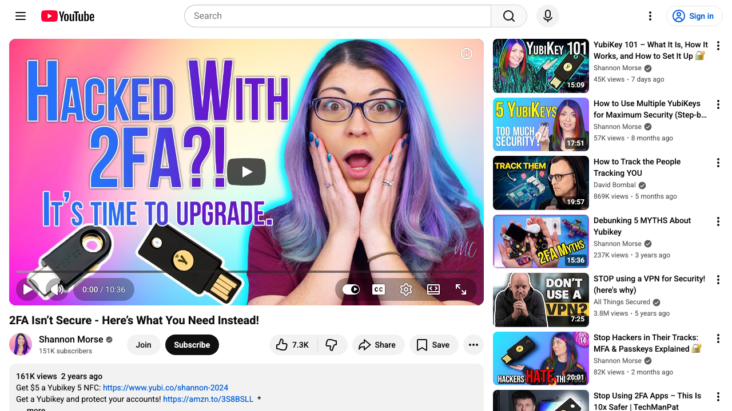The image size is (732, 411).
Task: Click the 0:00 / 10:36 time display
Action: [x=104, y=289]
